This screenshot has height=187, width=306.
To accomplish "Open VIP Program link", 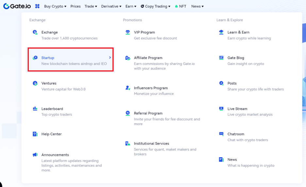I will [144, 32].
